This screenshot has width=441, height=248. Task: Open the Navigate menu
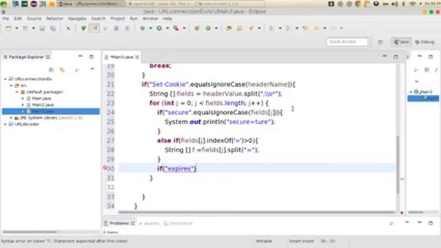(x=77, y=19)
